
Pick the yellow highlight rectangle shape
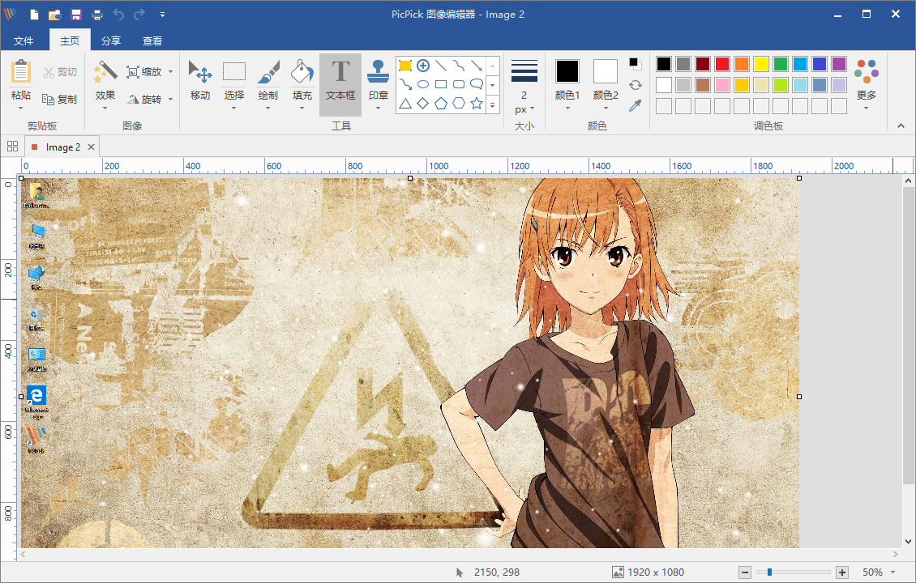405,66
